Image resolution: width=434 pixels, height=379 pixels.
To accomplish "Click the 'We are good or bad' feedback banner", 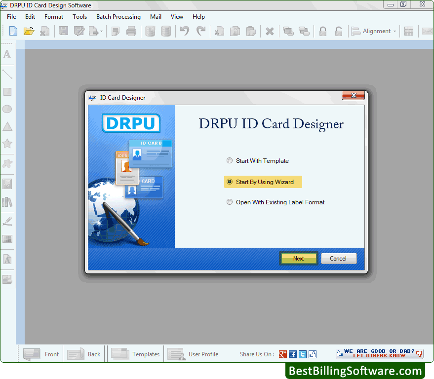I will pos(380,353).
